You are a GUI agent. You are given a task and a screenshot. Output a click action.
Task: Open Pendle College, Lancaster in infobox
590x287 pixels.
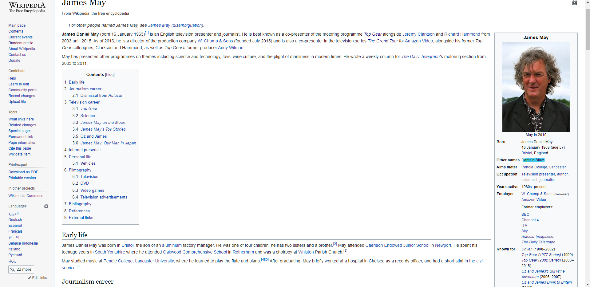pos(544,167)
